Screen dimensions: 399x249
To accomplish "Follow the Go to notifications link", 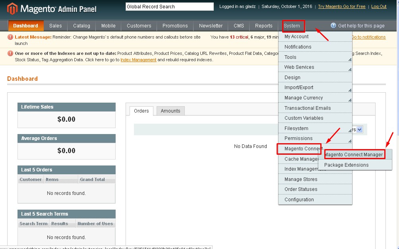I will click(369, 37).
